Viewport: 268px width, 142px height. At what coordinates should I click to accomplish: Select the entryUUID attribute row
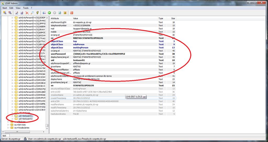[x=113, y=92]
